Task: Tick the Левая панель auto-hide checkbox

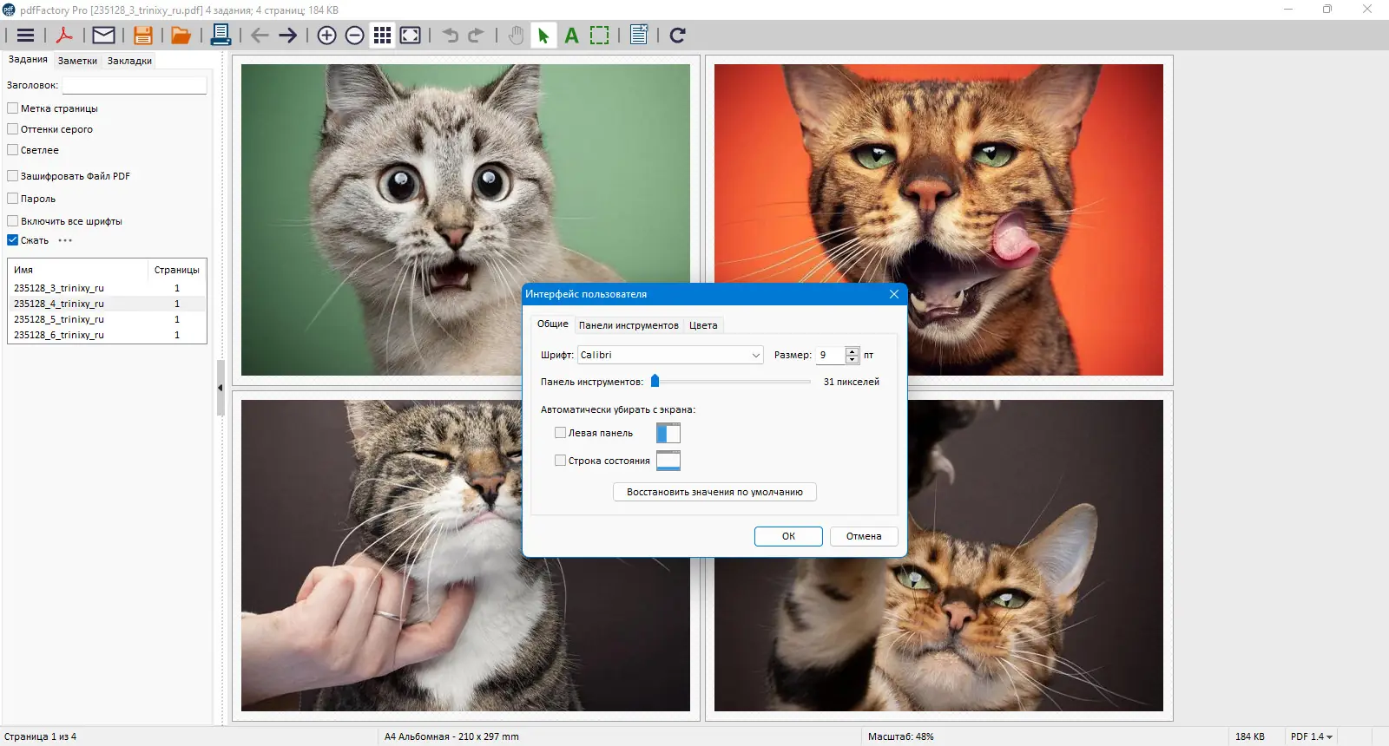Action: (561, 433)
